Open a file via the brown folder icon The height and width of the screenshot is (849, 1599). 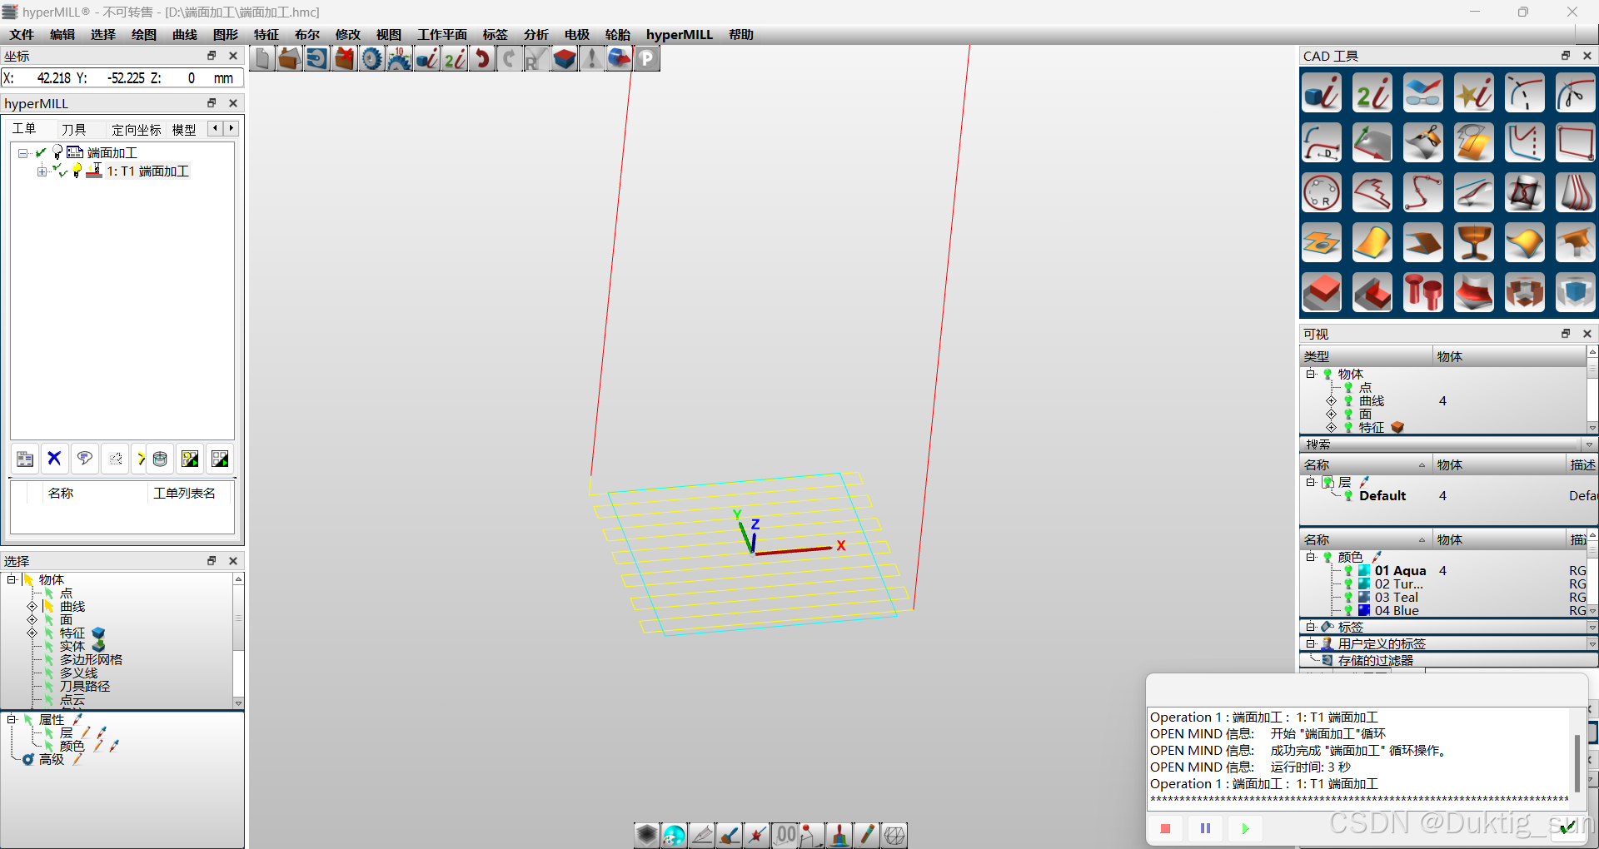290,59
